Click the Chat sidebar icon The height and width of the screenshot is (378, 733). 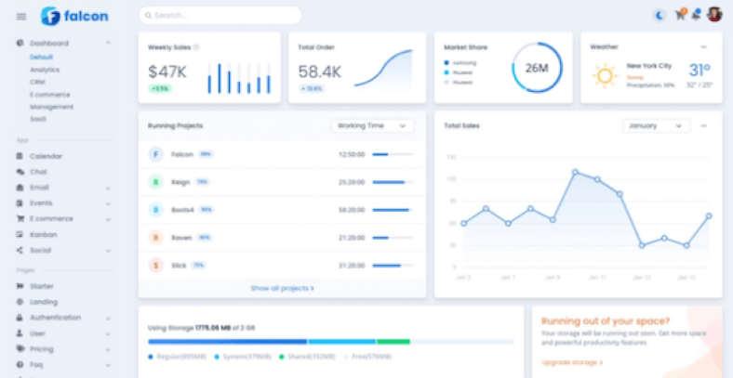[x=20, y=172]
